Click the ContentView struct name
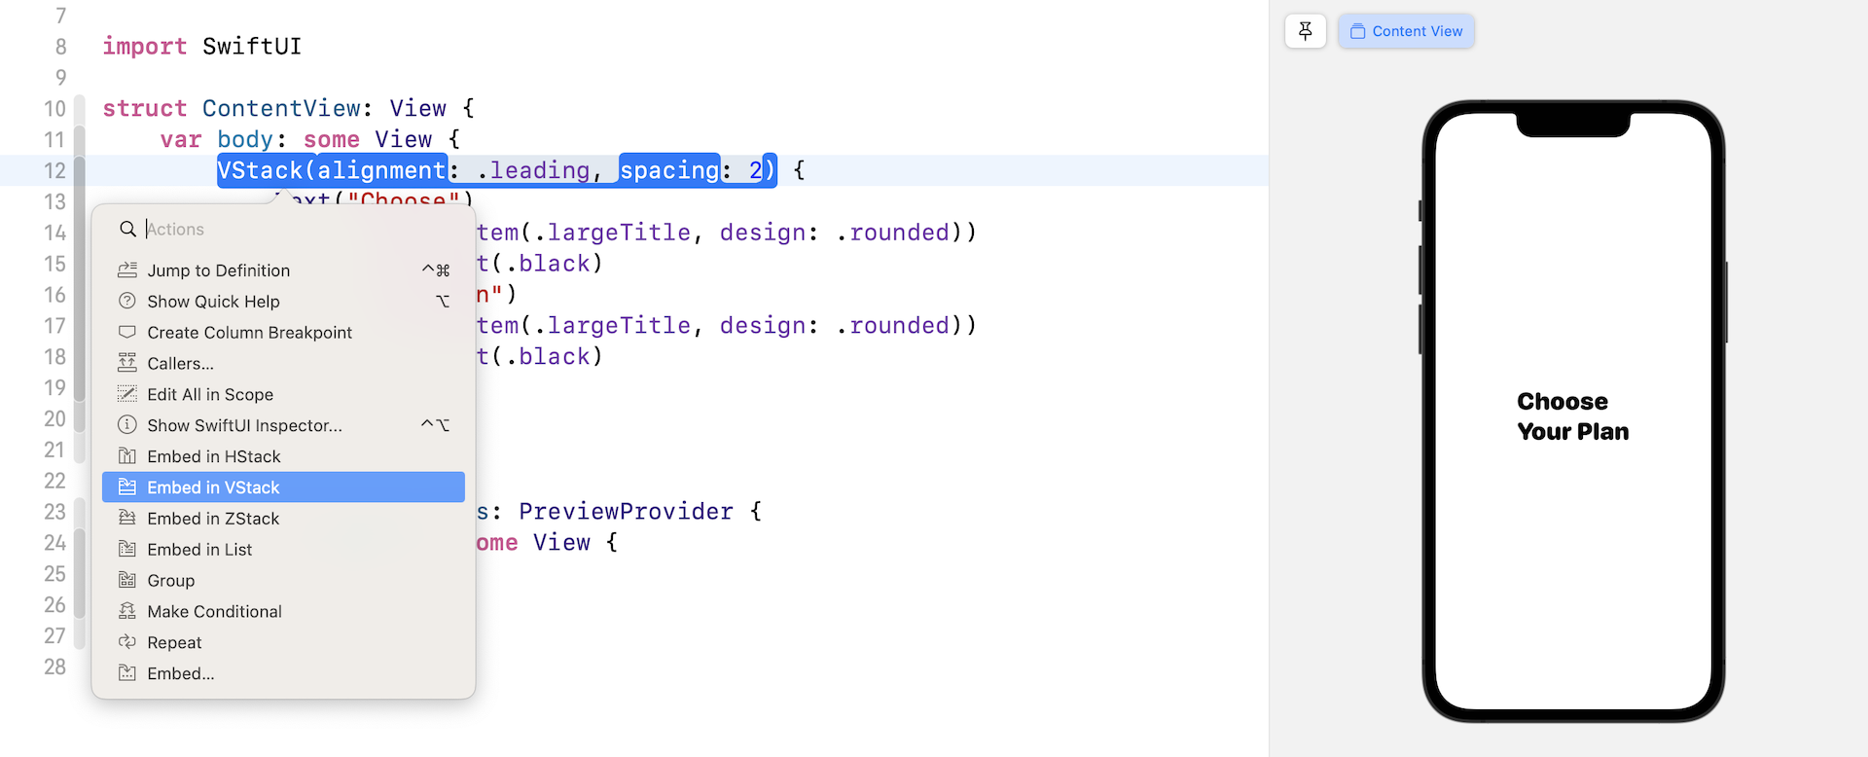The image size is (1868, 757). pos(281,108)
